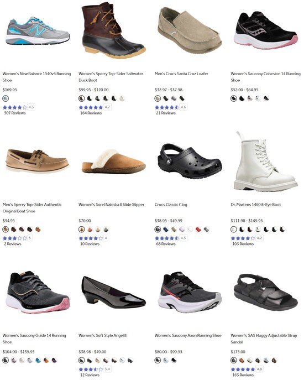
Task: Open Men's Crocs Santa Cruz Loafer link
Action: pyautogui.click(x=181, y=74)
